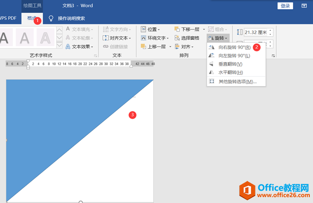The width and height of the screenshot is (313, 203).
Task: Open the 选择窗格 pane
Action: point(187,38)
